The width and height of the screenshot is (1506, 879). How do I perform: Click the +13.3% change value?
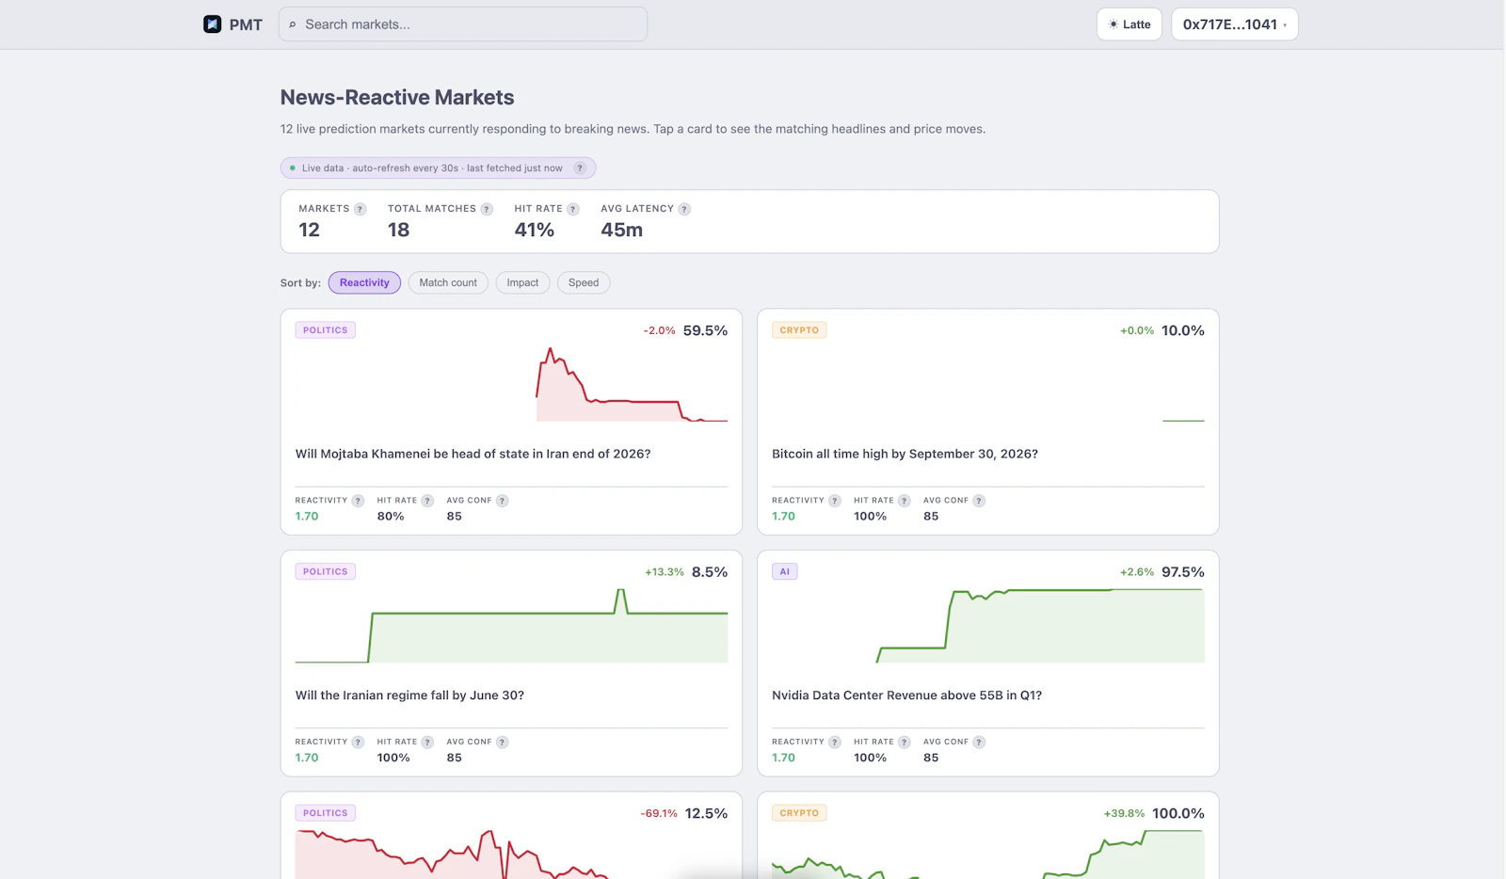665,572
